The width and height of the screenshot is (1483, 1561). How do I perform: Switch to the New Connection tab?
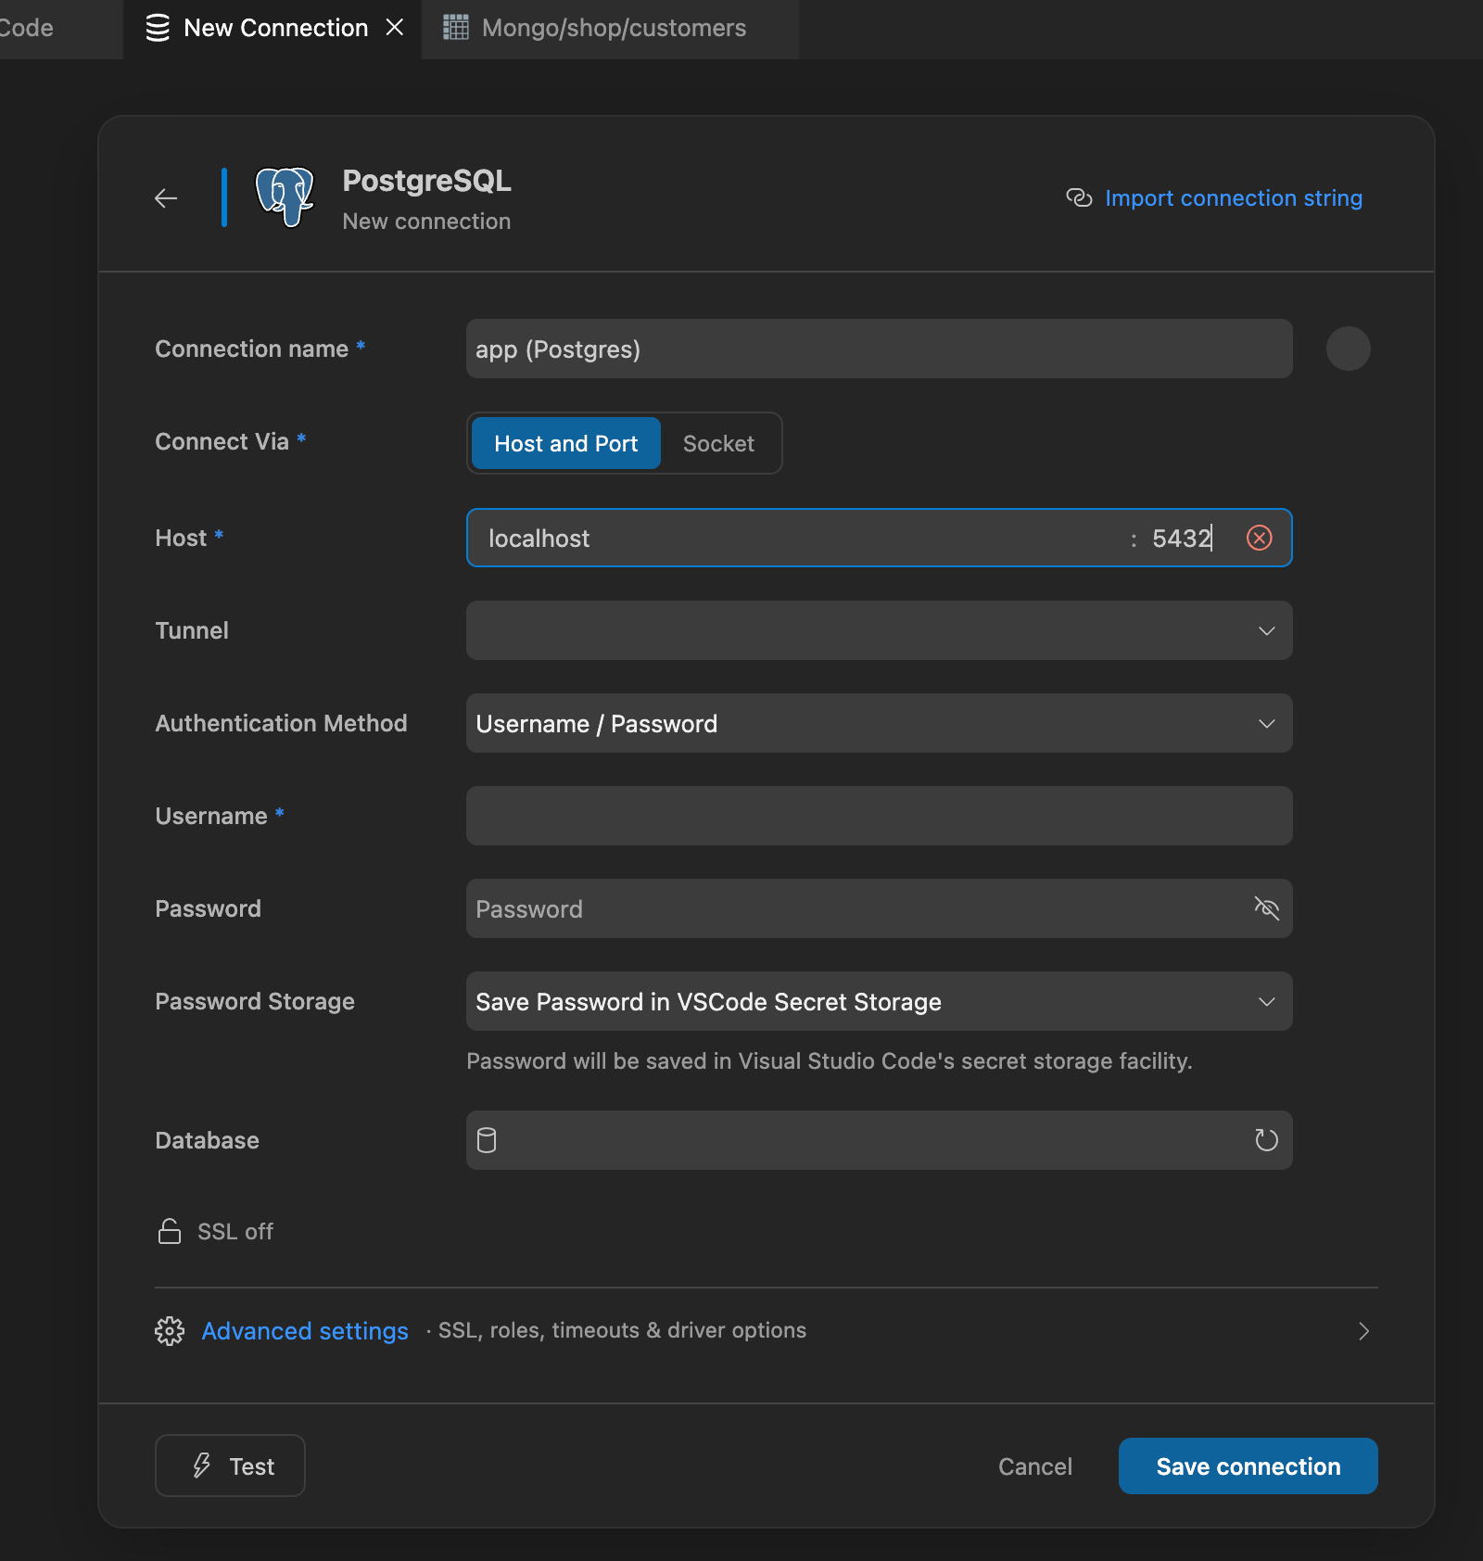pyautogui.click(x=273, y=29)
